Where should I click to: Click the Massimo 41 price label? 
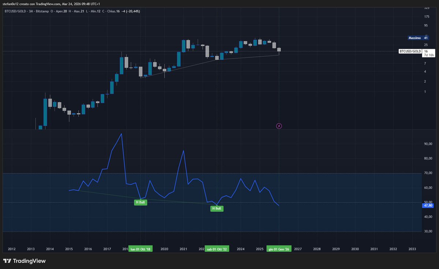click(x=418, y=38)
